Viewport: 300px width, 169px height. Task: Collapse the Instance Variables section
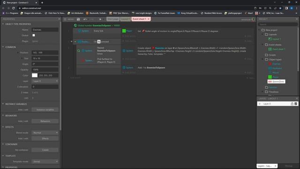3,104
